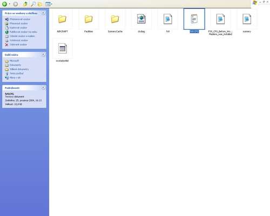270x216 pixels.
Task: Open the Search magnifier tool
Action: coord(33,4)
